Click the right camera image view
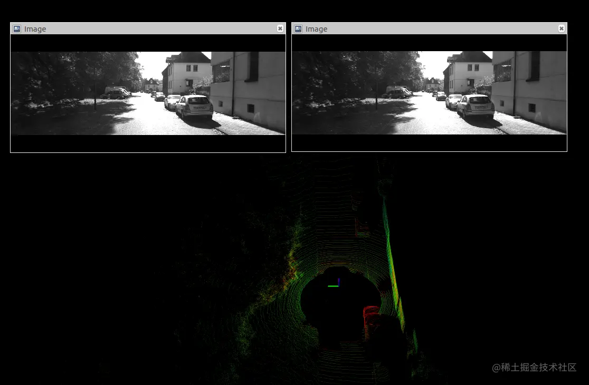This screenshot has width=589, height=385. (430, 93)
